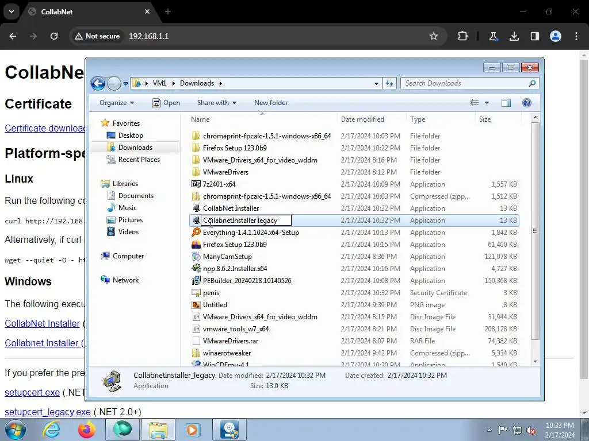This screenshot has height=441, width=589.
Task: Select Network in navigation pane
Action: coord(125,280)
